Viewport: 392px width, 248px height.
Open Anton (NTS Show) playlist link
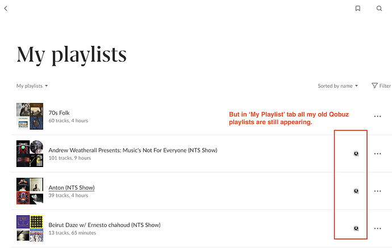click(x=72, y=187)
